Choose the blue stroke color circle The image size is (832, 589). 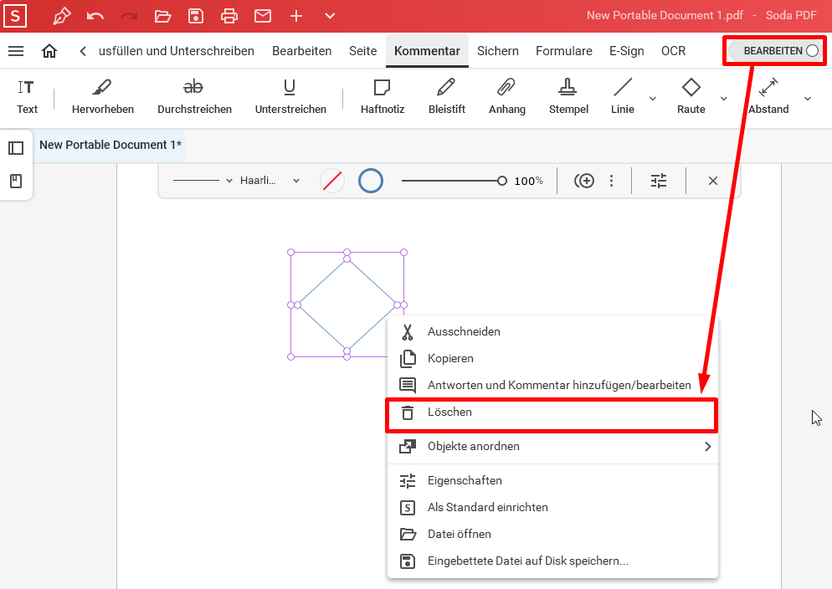370,181
